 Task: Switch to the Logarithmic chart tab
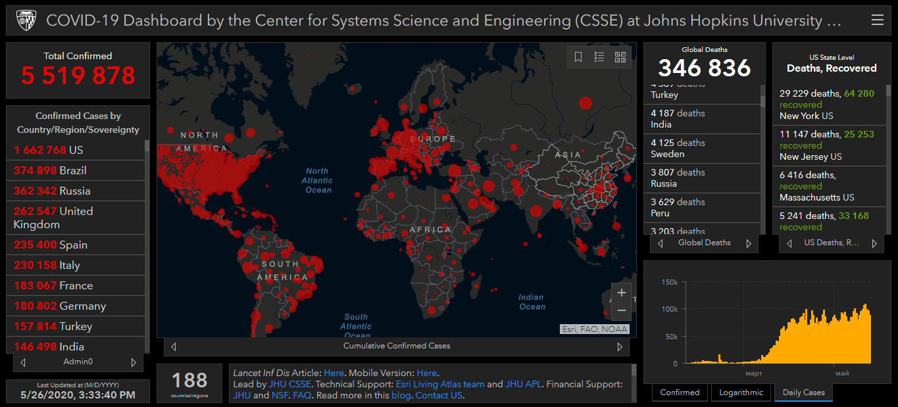(741, 393)
